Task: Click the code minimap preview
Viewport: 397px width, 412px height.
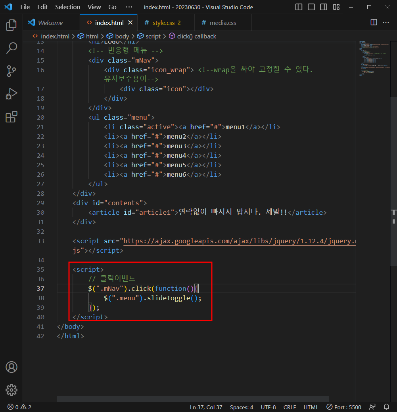Action: click(x=375, y=58)
